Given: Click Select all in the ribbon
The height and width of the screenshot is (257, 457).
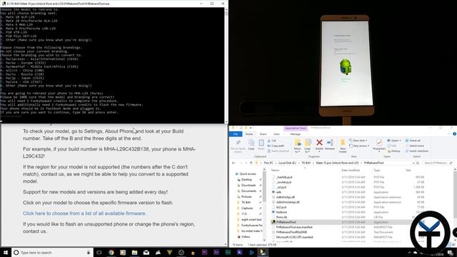Looking at the screenshot, I should point(413,141).
